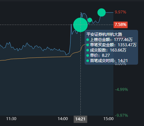The image size is (144, 126).
Task: Click green dot beside 成交股数
Action: pos(88,50)
